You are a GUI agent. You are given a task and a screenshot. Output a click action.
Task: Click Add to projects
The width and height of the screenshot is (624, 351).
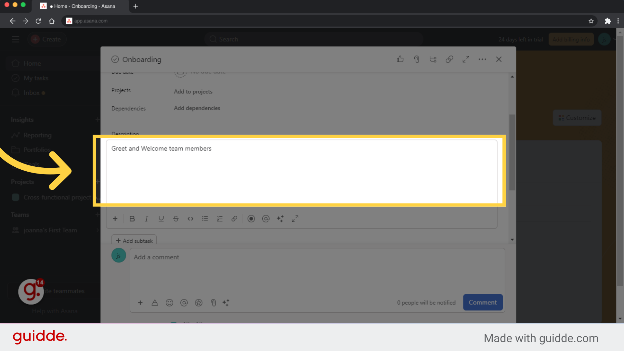pyautogui.click(x=193, y=92)
